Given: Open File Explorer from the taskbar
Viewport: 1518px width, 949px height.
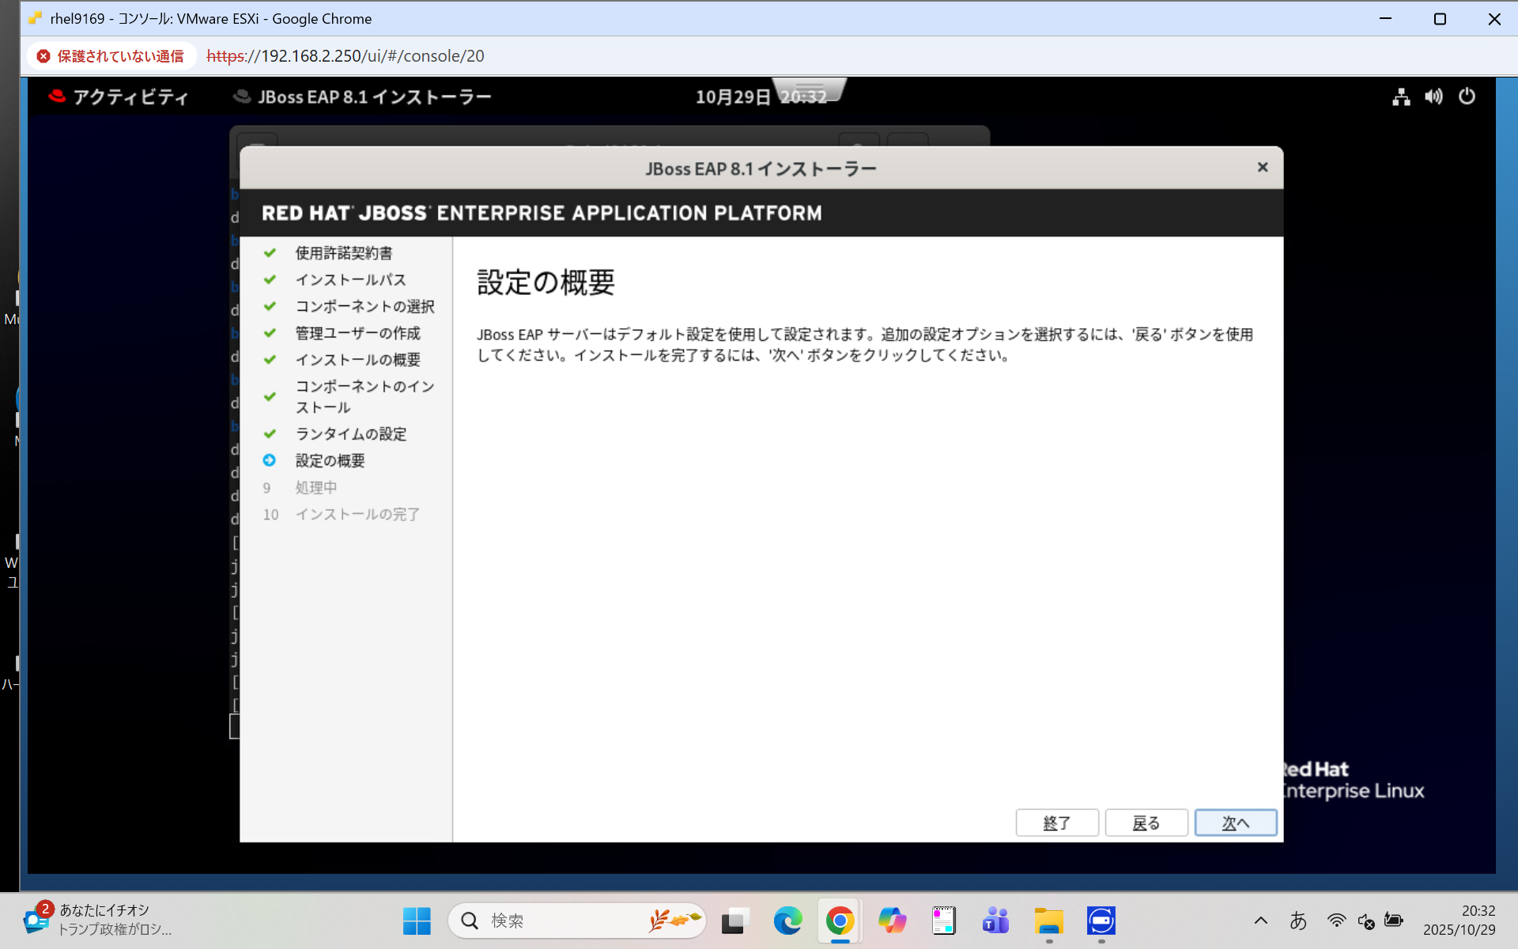Looking at the screenshot, I should click(x=1048, y=921).
